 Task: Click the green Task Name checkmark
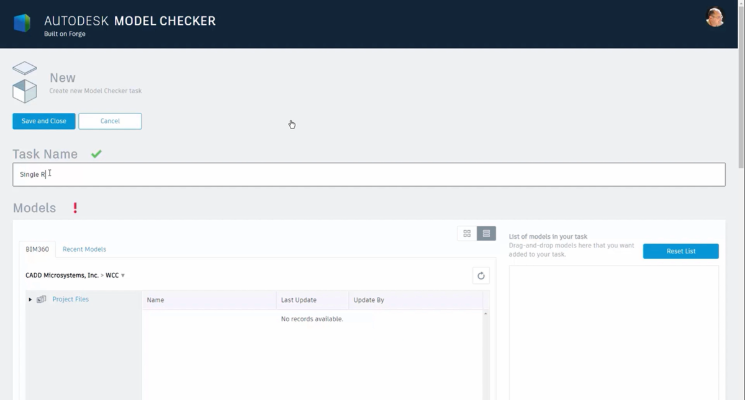tap(96, 154)
